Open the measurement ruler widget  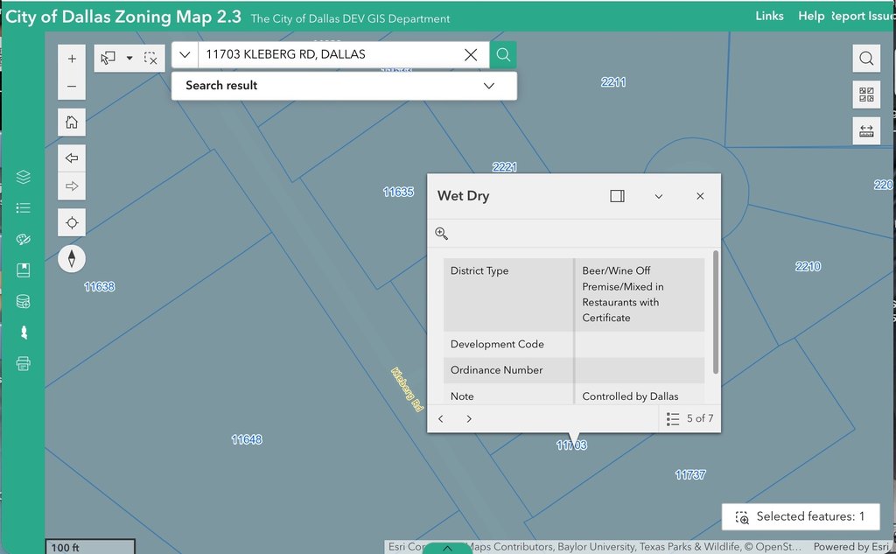click(866, 131)
